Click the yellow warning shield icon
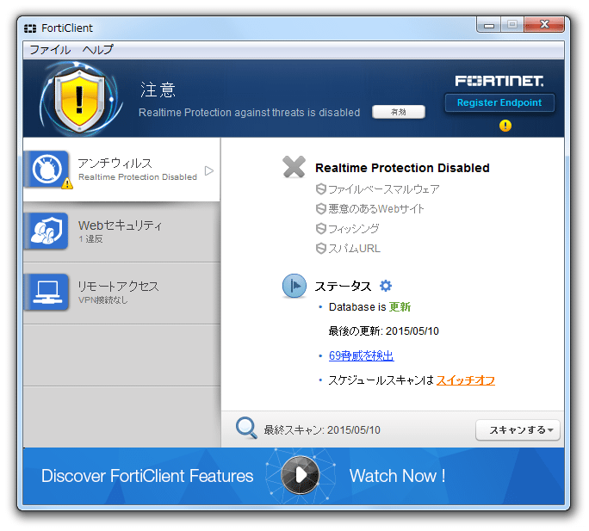The image size is (589, 531). (x=79, y=100)
